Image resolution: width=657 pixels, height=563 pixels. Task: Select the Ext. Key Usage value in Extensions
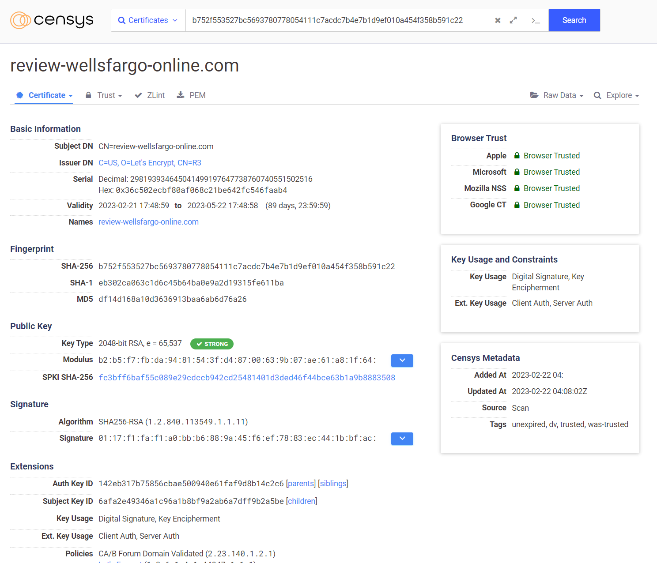139,536
